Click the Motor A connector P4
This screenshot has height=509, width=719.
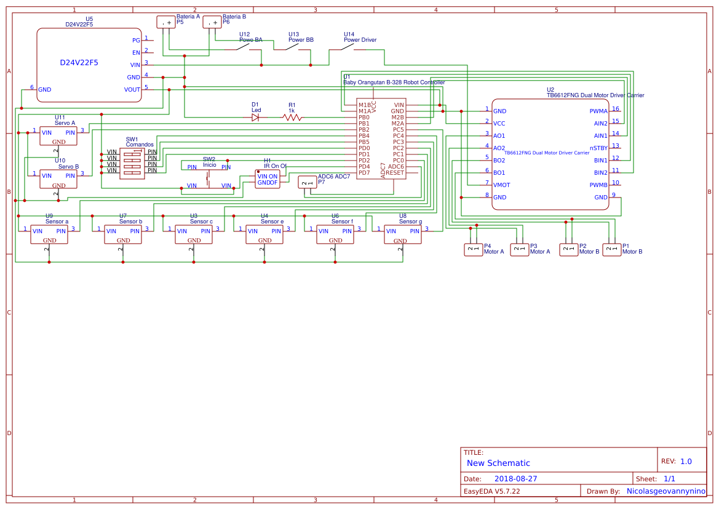(x=473, y=250)
